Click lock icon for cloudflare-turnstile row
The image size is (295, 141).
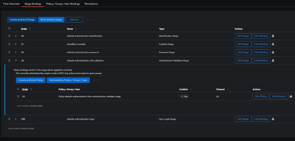(x=273, y=44)
